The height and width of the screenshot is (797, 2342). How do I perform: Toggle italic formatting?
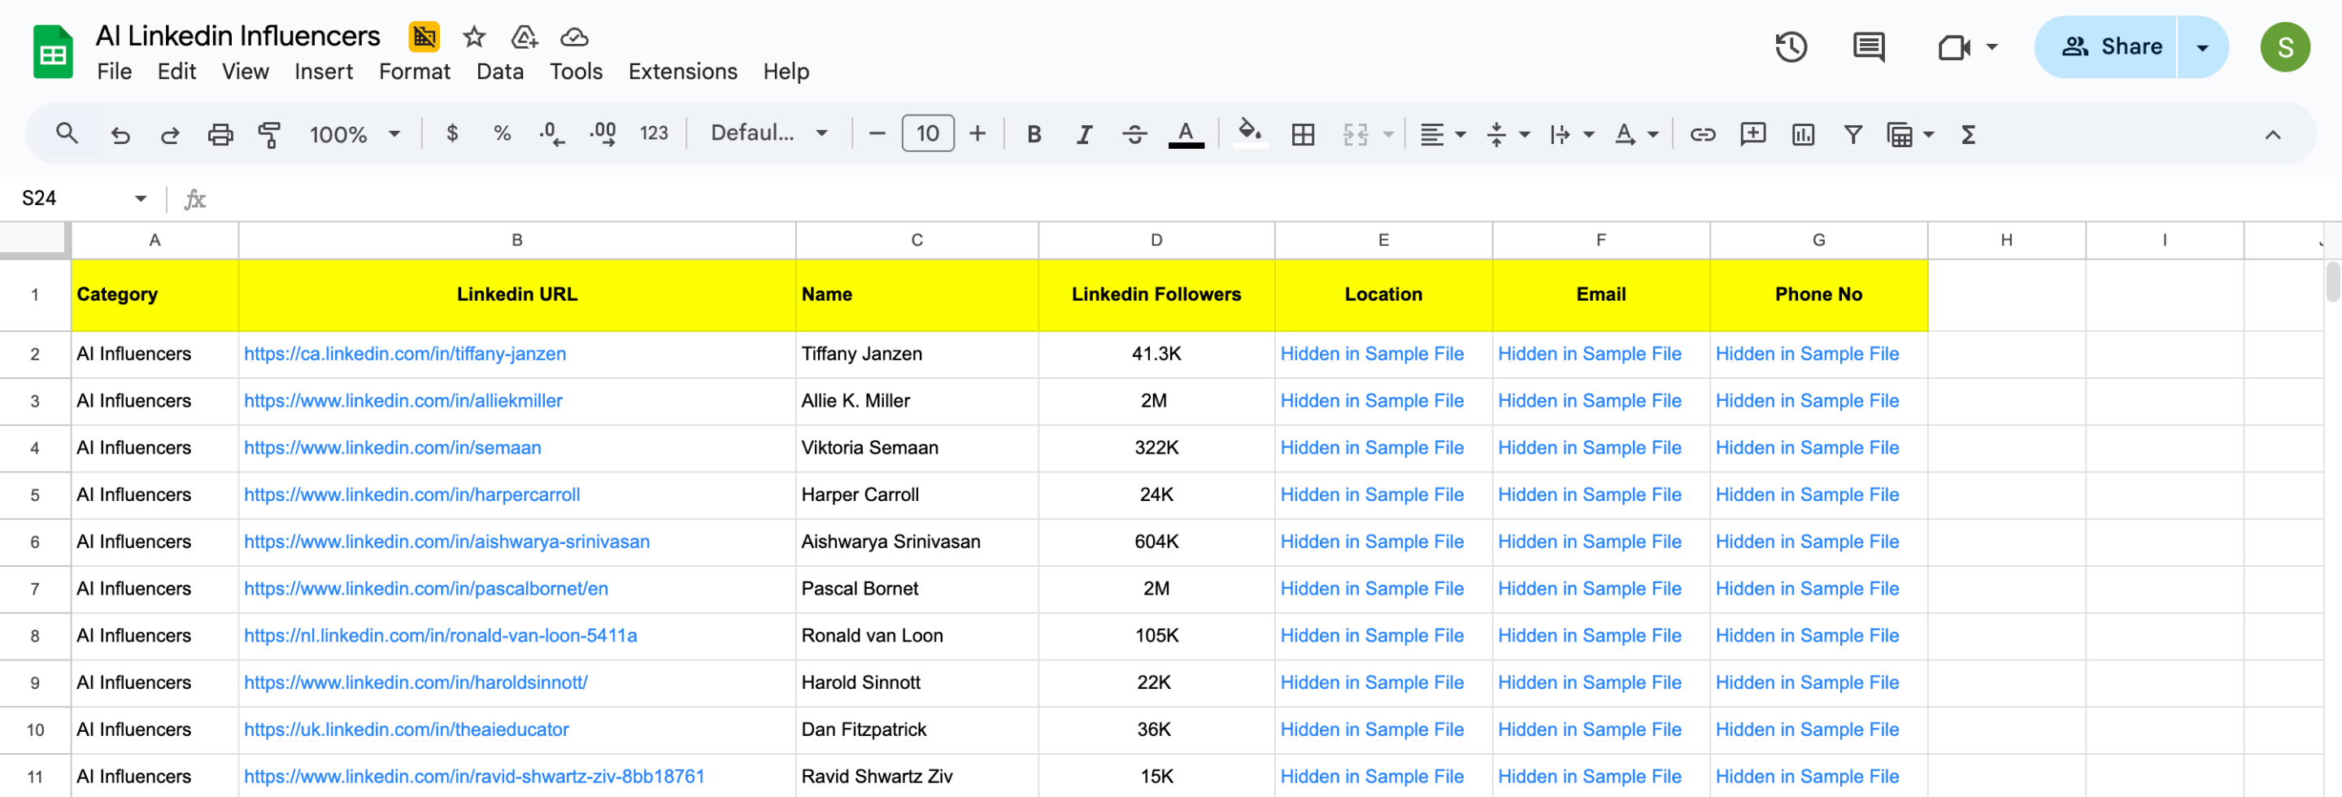coord(1084,134)
